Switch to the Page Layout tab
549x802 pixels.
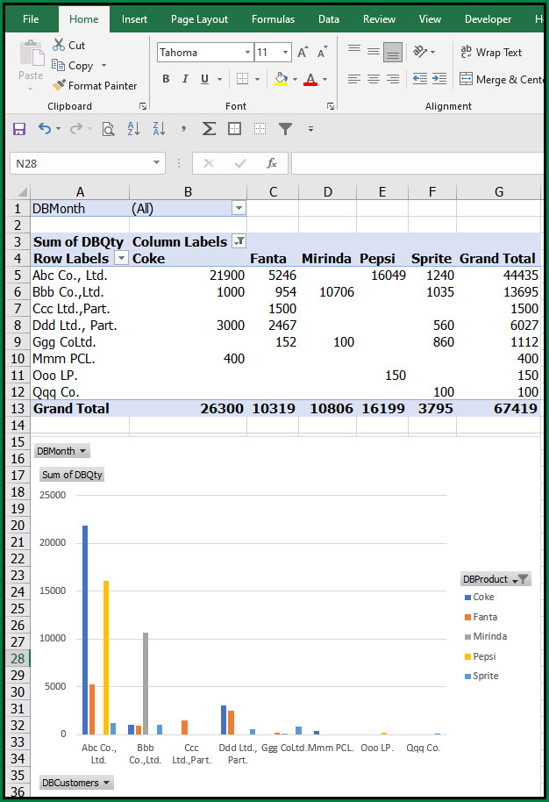(x=199, y=19)
